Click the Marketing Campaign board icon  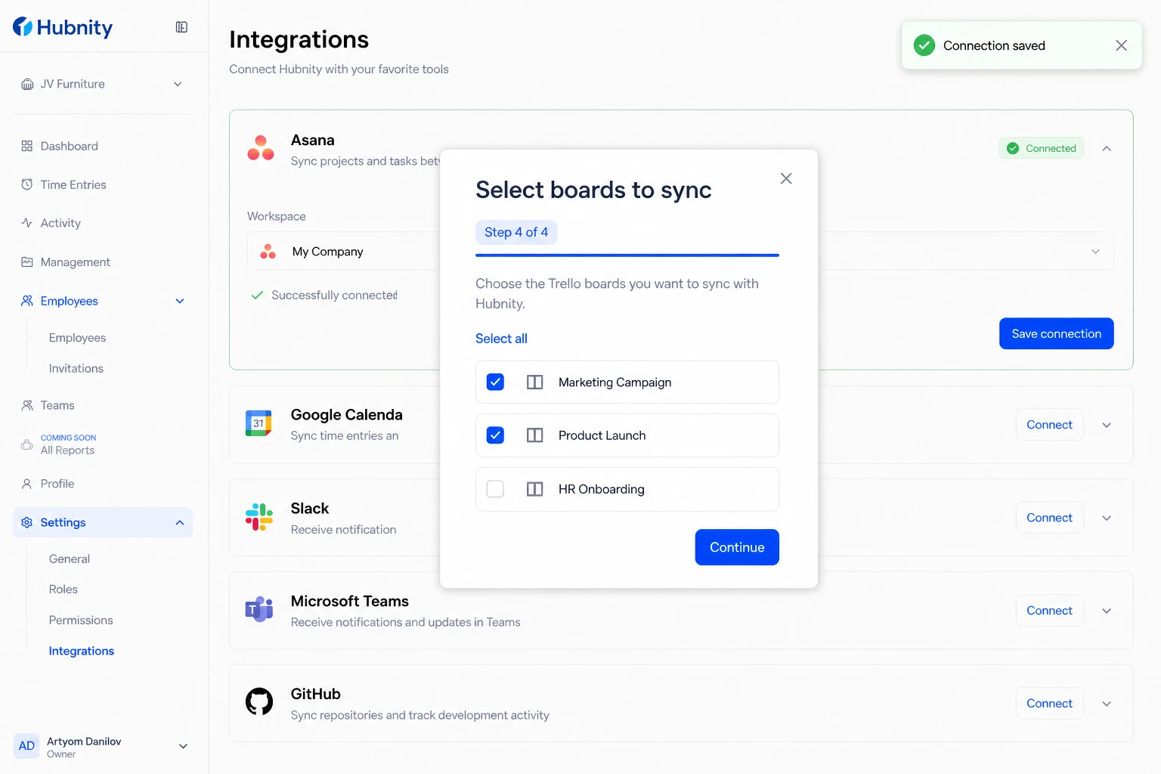point(535,382)
